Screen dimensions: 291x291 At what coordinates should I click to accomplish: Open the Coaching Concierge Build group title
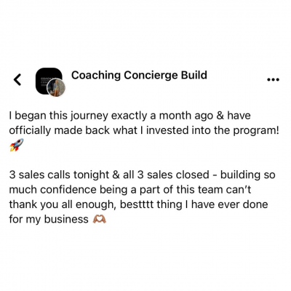point(139,75)
